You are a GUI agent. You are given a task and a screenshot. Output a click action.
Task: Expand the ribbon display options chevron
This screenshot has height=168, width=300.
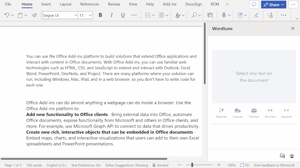coord(297,19)
